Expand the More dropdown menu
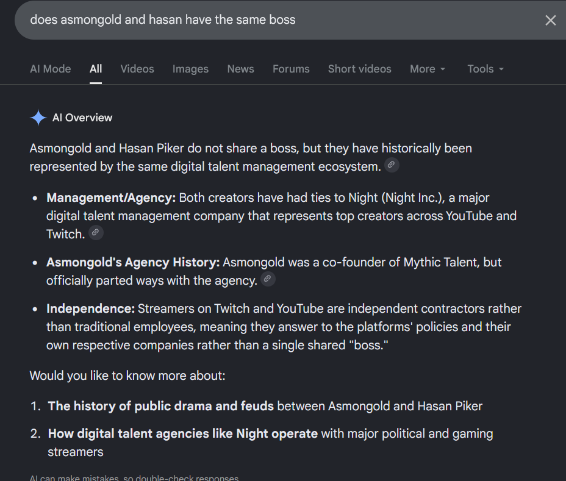The image size is (566, 481). pos(428,69)
